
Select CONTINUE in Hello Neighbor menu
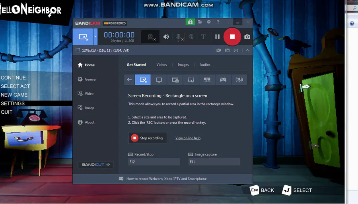[x=13, y=78]
